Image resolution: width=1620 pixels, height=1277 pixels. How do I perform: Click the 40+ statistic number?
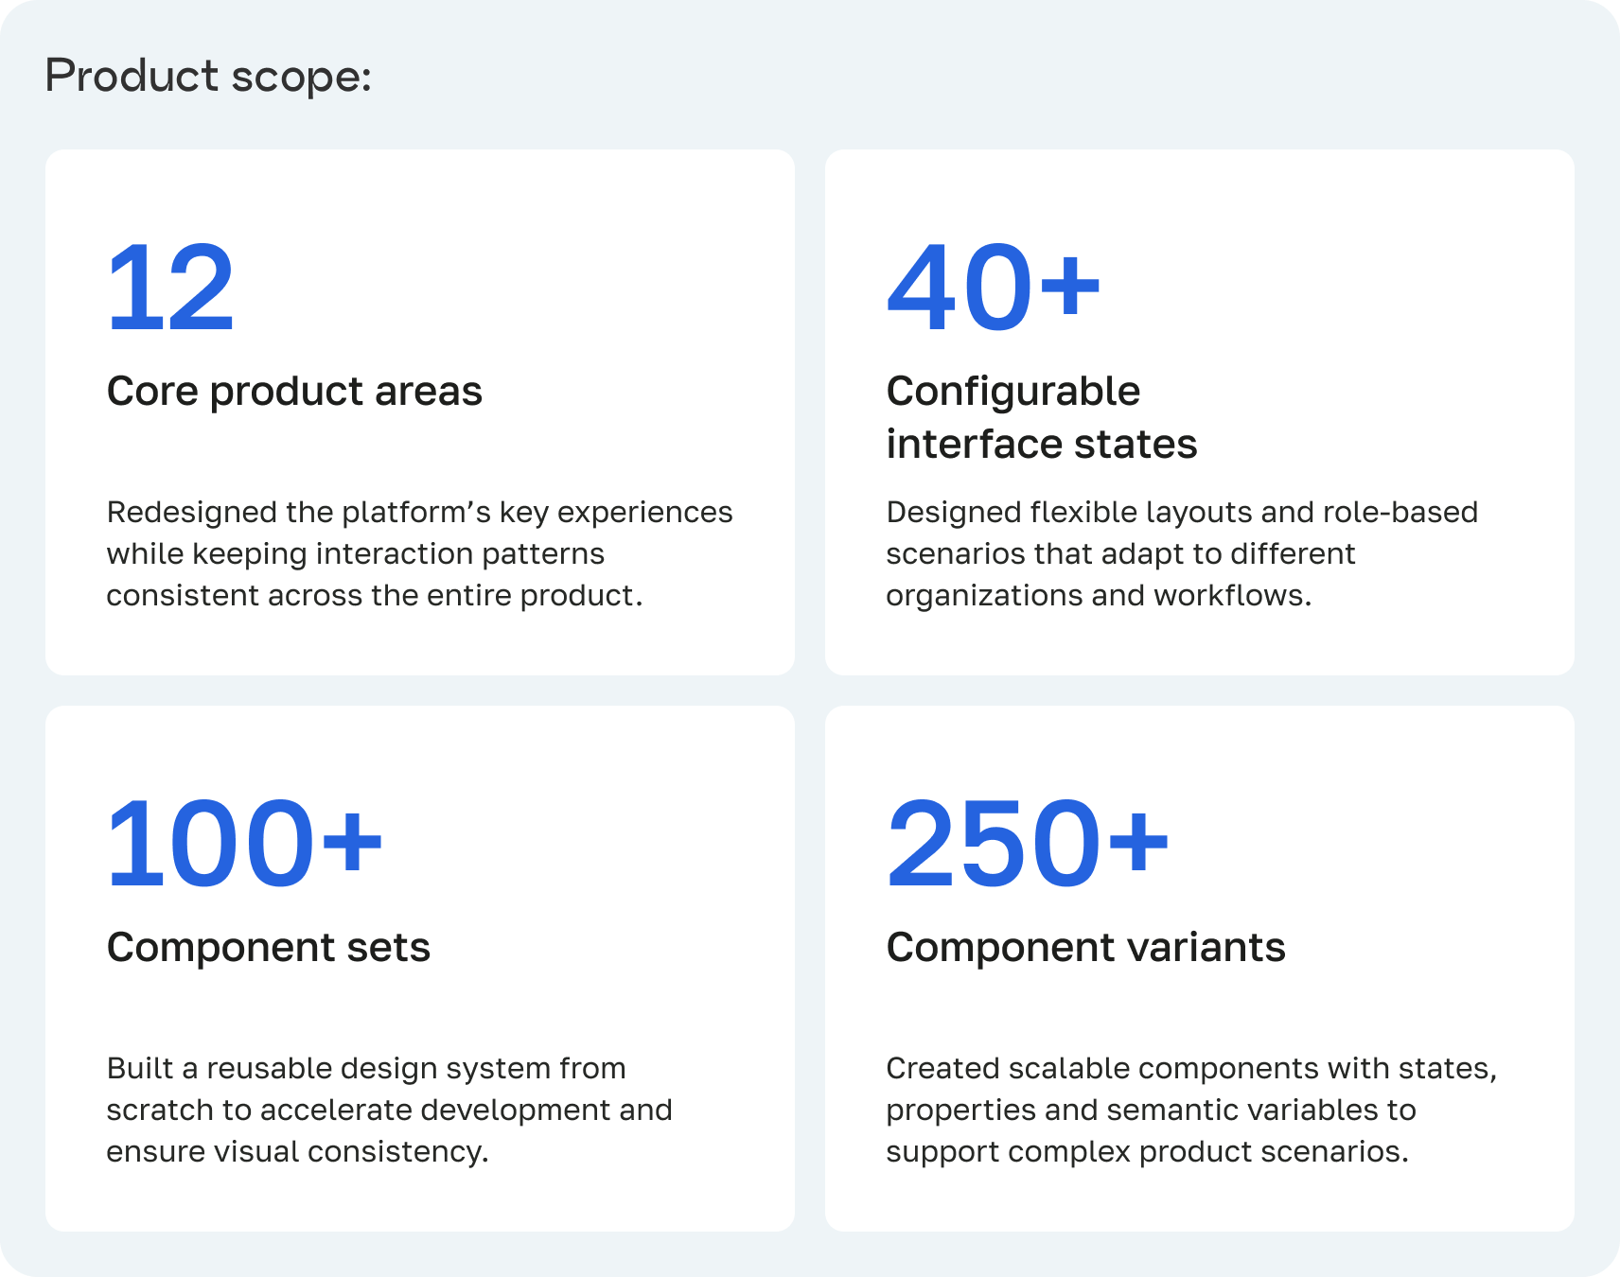(x=994, y=288)
